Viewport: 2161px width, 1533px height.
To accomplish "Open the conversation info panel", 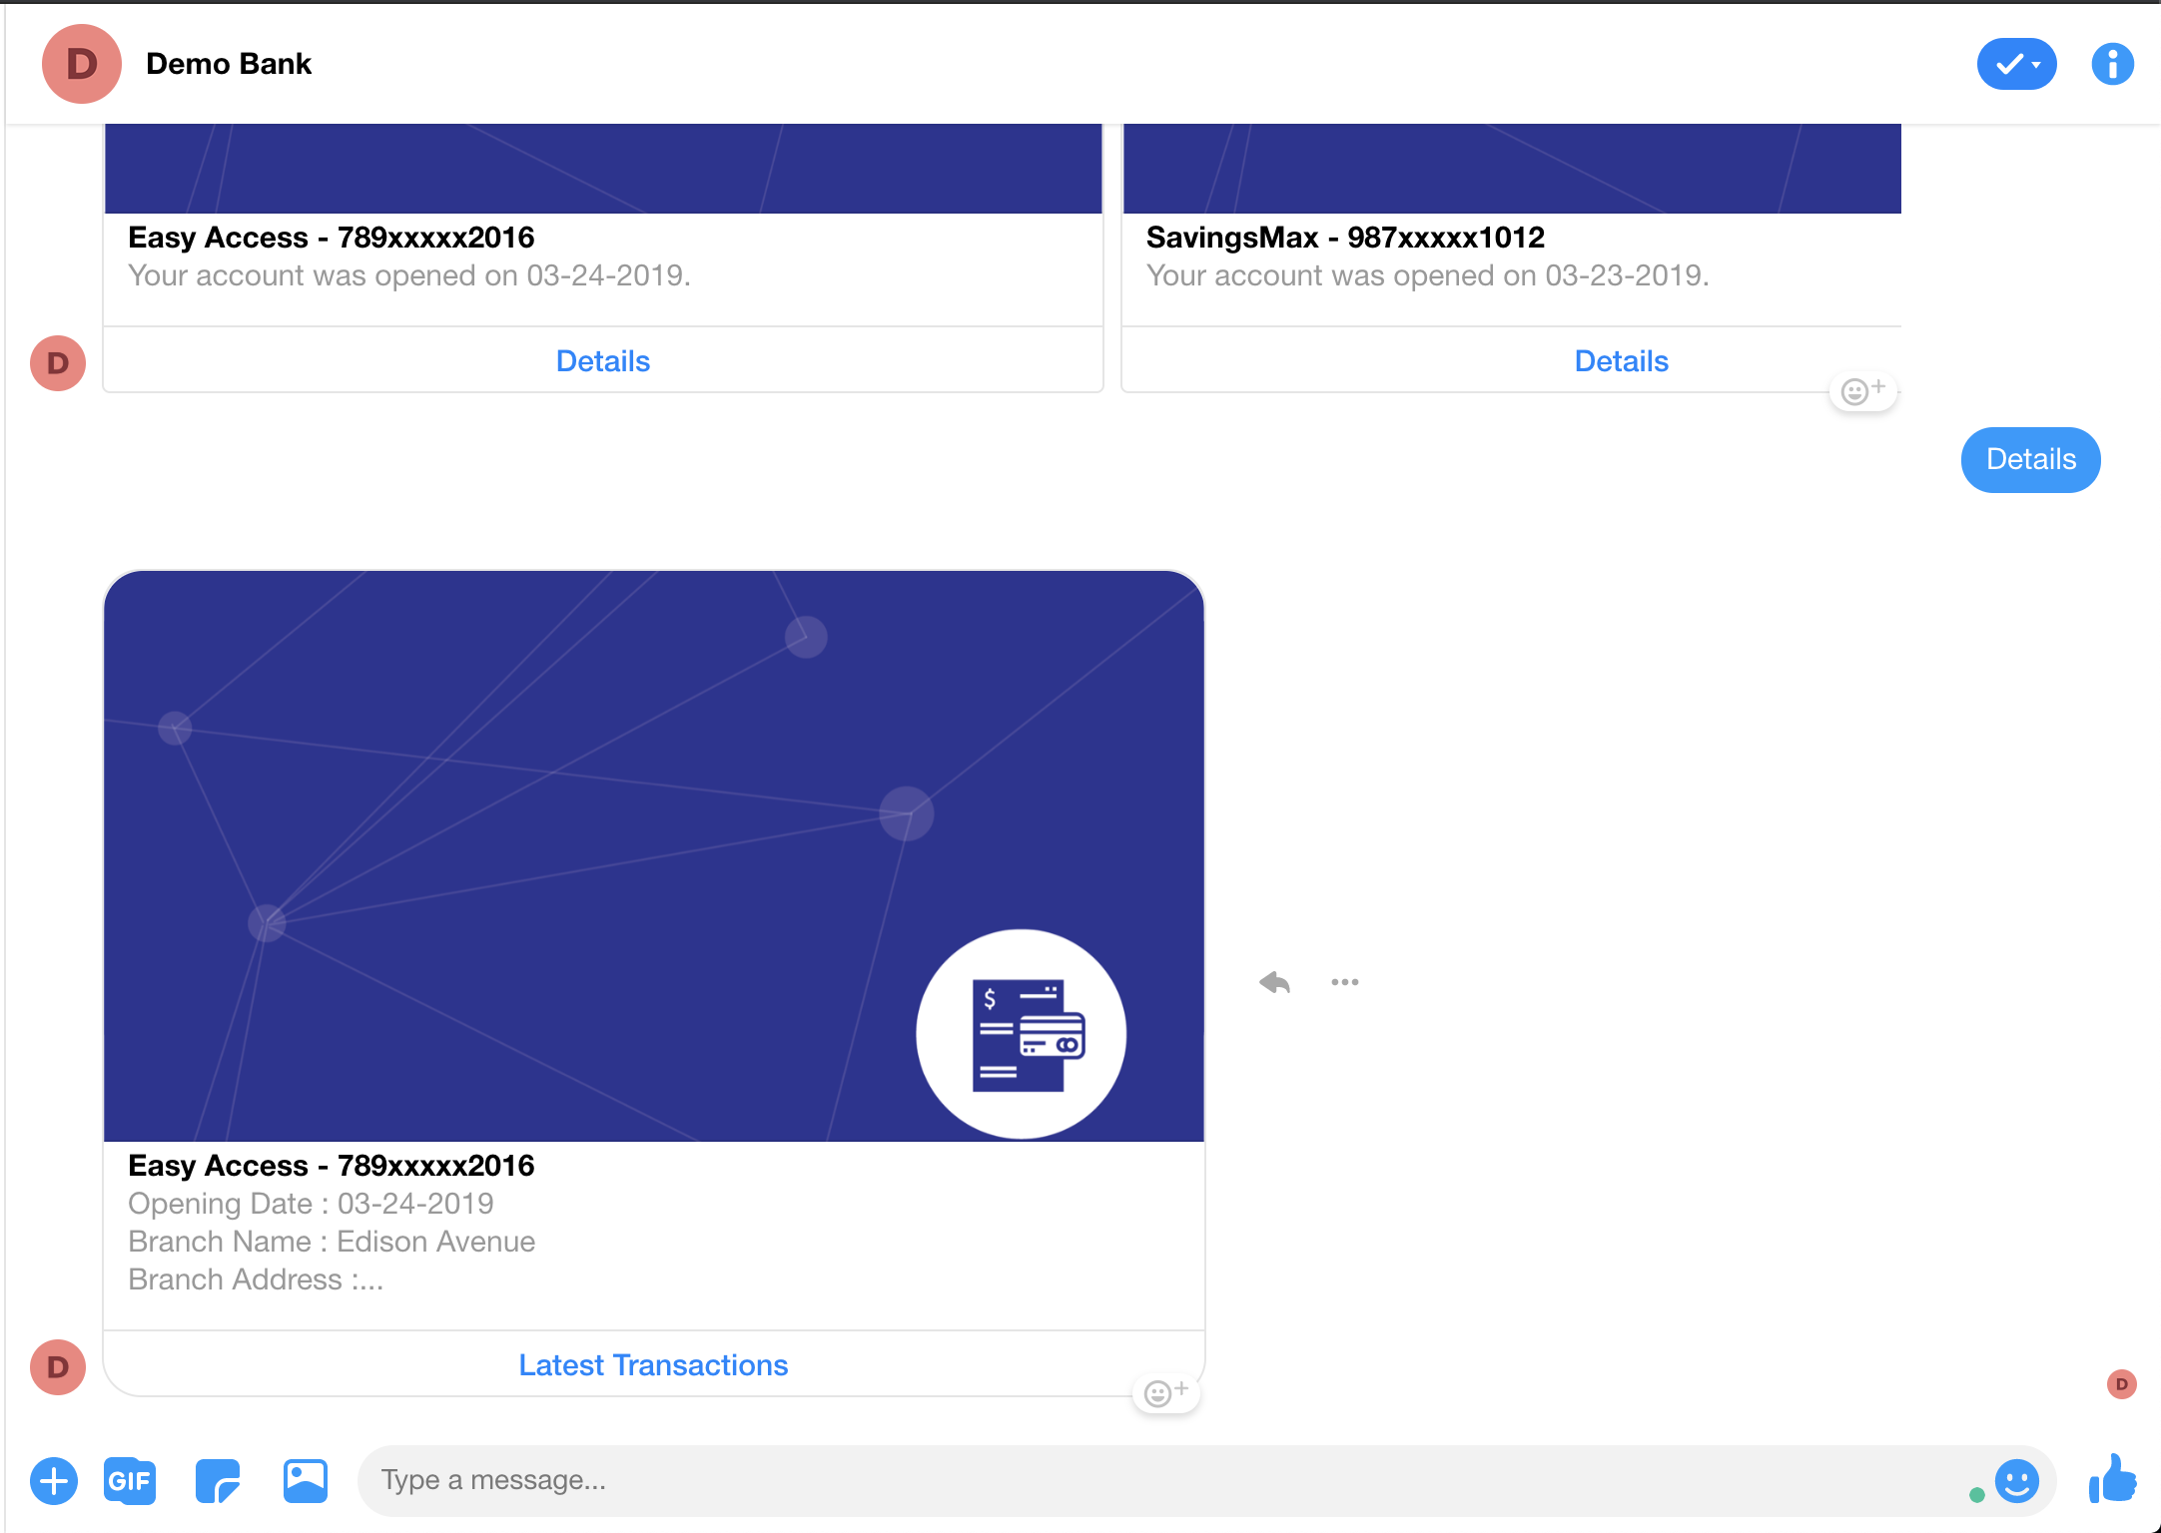I will (2112, 65).
